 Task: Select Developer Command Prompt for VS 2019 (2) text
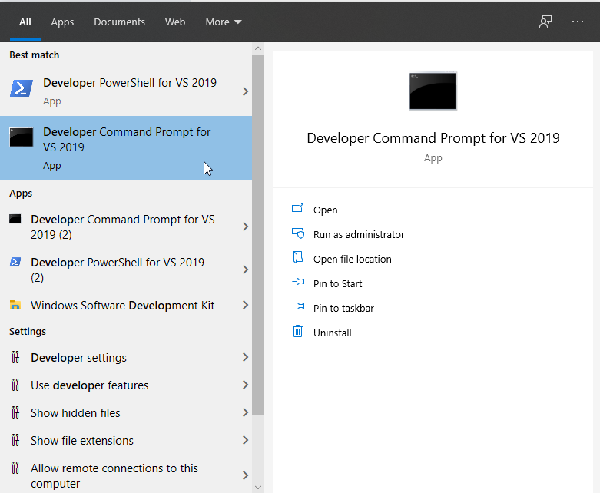pos(123,227)
